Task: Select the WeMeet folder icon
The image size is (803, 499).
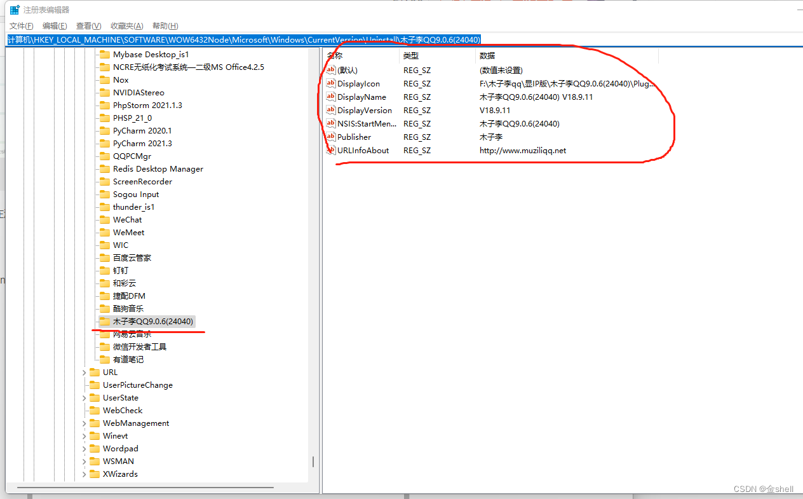Action: pos(104,233)
